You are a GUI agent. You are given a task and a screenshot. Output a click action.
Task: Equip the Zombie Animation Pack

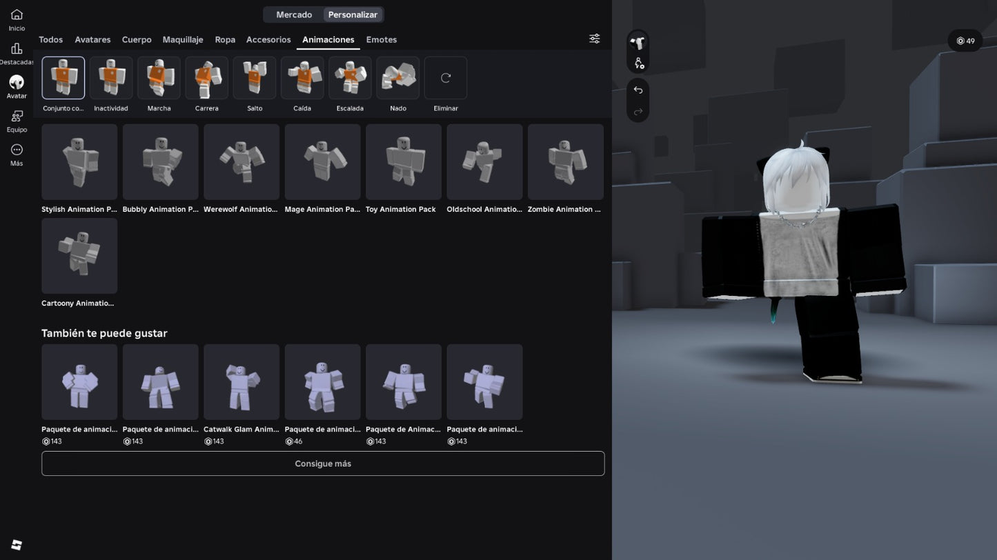click(566, 162)
